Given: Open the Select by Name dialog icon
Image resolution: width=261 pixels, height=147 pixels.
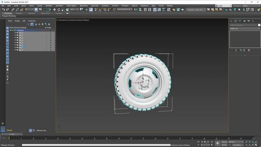Looking at the screenshot, I should point(40,10).
